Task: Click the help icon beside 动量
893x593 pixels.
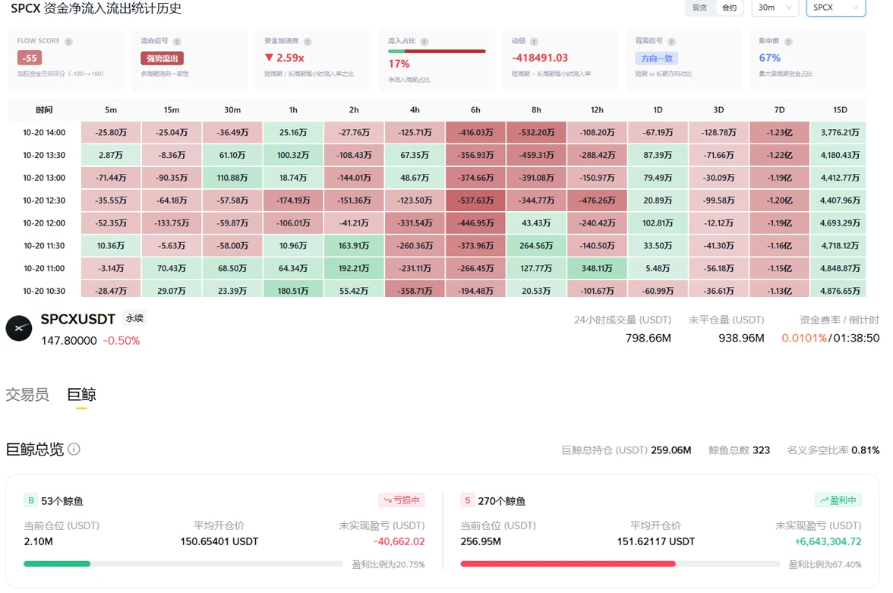Action: pos(535,42)
